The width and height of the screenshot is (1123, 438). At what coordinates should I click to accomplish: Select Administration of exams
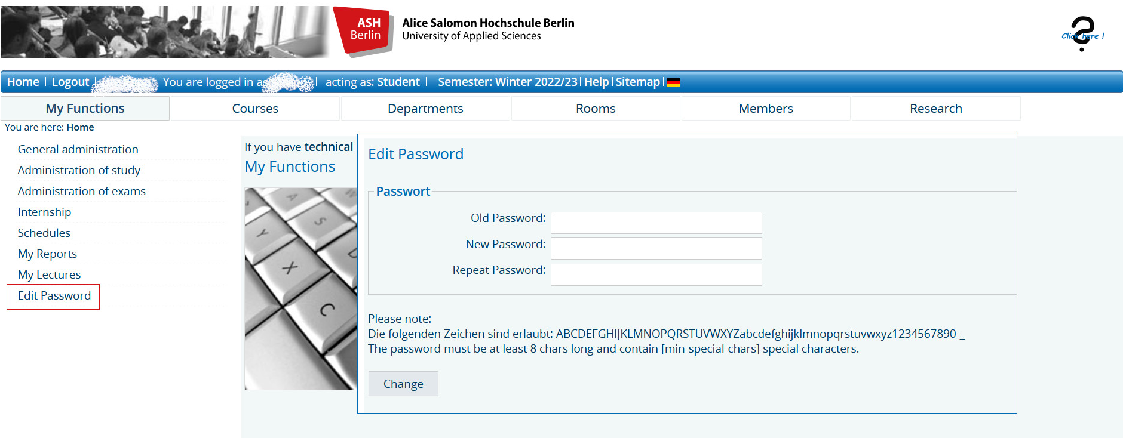point(81,191)
